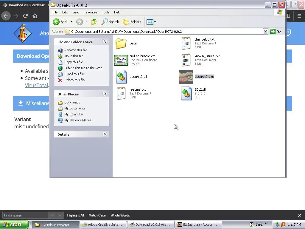
Task: Open the View menu
Action: click(76, 12)
